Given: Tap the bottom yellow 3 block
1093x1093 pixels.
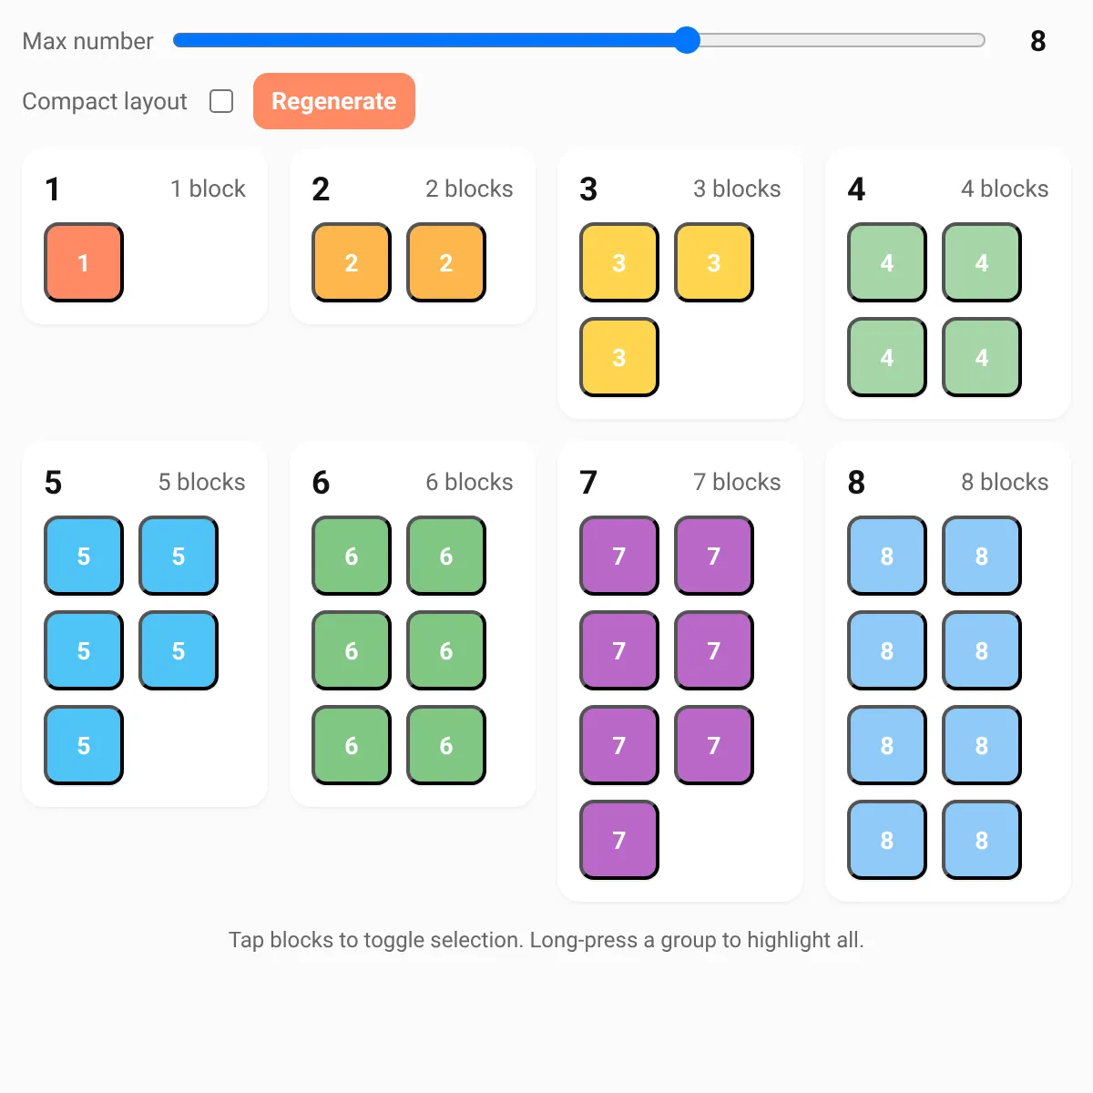Looking at the screenshot, I should [x=619, y=357].
